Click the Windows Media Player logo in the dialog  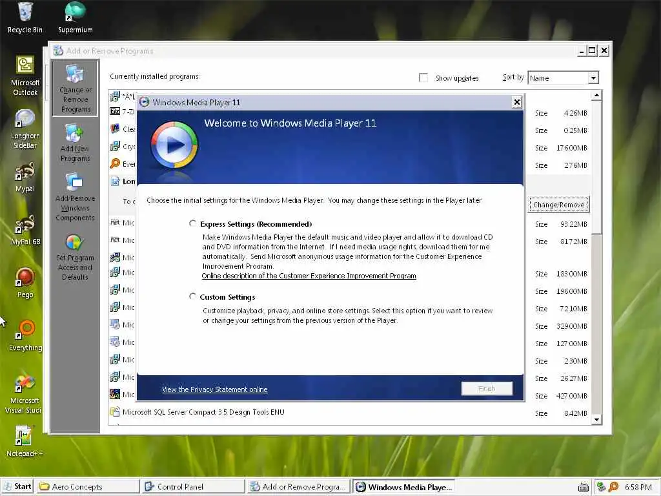[x=174, y=145]
